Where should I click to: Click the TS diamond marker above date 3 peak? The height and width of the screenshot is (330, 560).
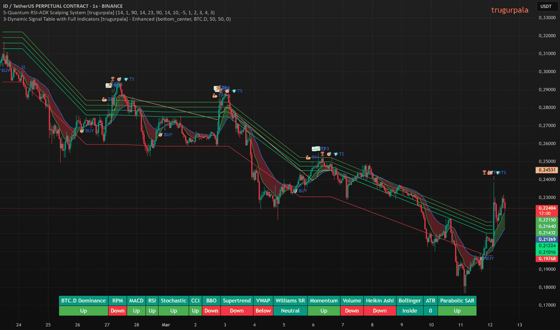[237, 91]
